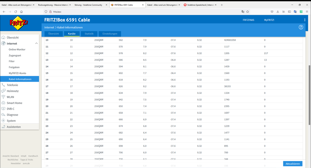The width and height of the screenshot is (311, 168).
Task: Click the site security lock icon
Action: tap(50, 12)
